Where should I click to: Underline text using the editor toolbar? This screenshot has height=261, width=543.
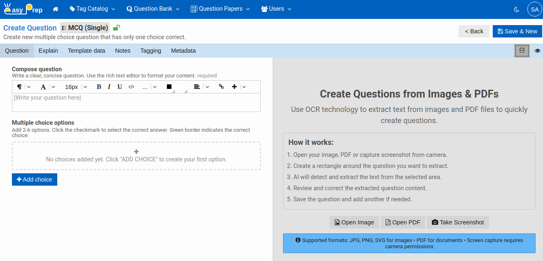click(119, 86)
